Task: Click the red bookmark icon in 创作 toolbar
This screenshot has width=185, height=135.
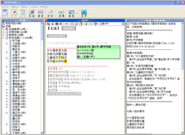Action: [x=86, y=24]
